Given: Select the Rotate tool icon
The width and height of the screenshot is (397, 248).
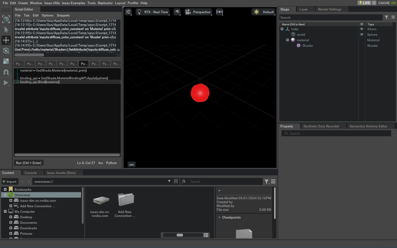Looking at the screenshot, I should 6,51.
